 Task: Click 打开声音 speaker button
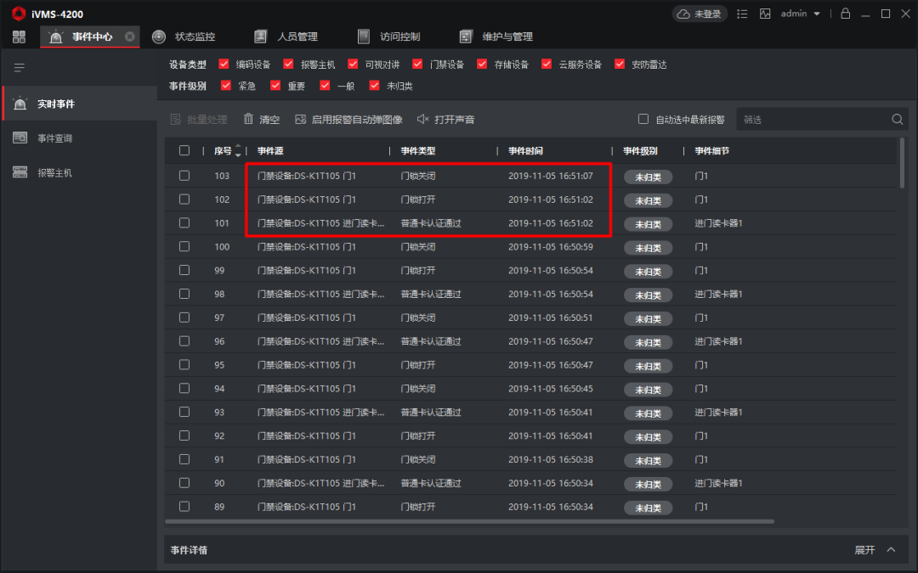(445, 120)
